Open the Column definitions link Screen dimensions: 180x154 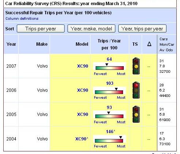[22, 19]
